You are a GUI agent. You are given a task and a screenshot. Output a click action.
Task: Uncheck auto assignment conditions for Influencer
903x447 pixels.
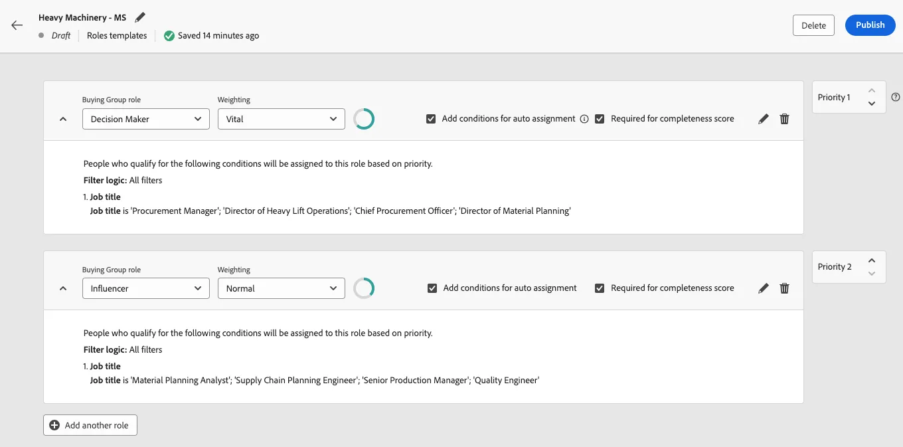click(432, 288)
